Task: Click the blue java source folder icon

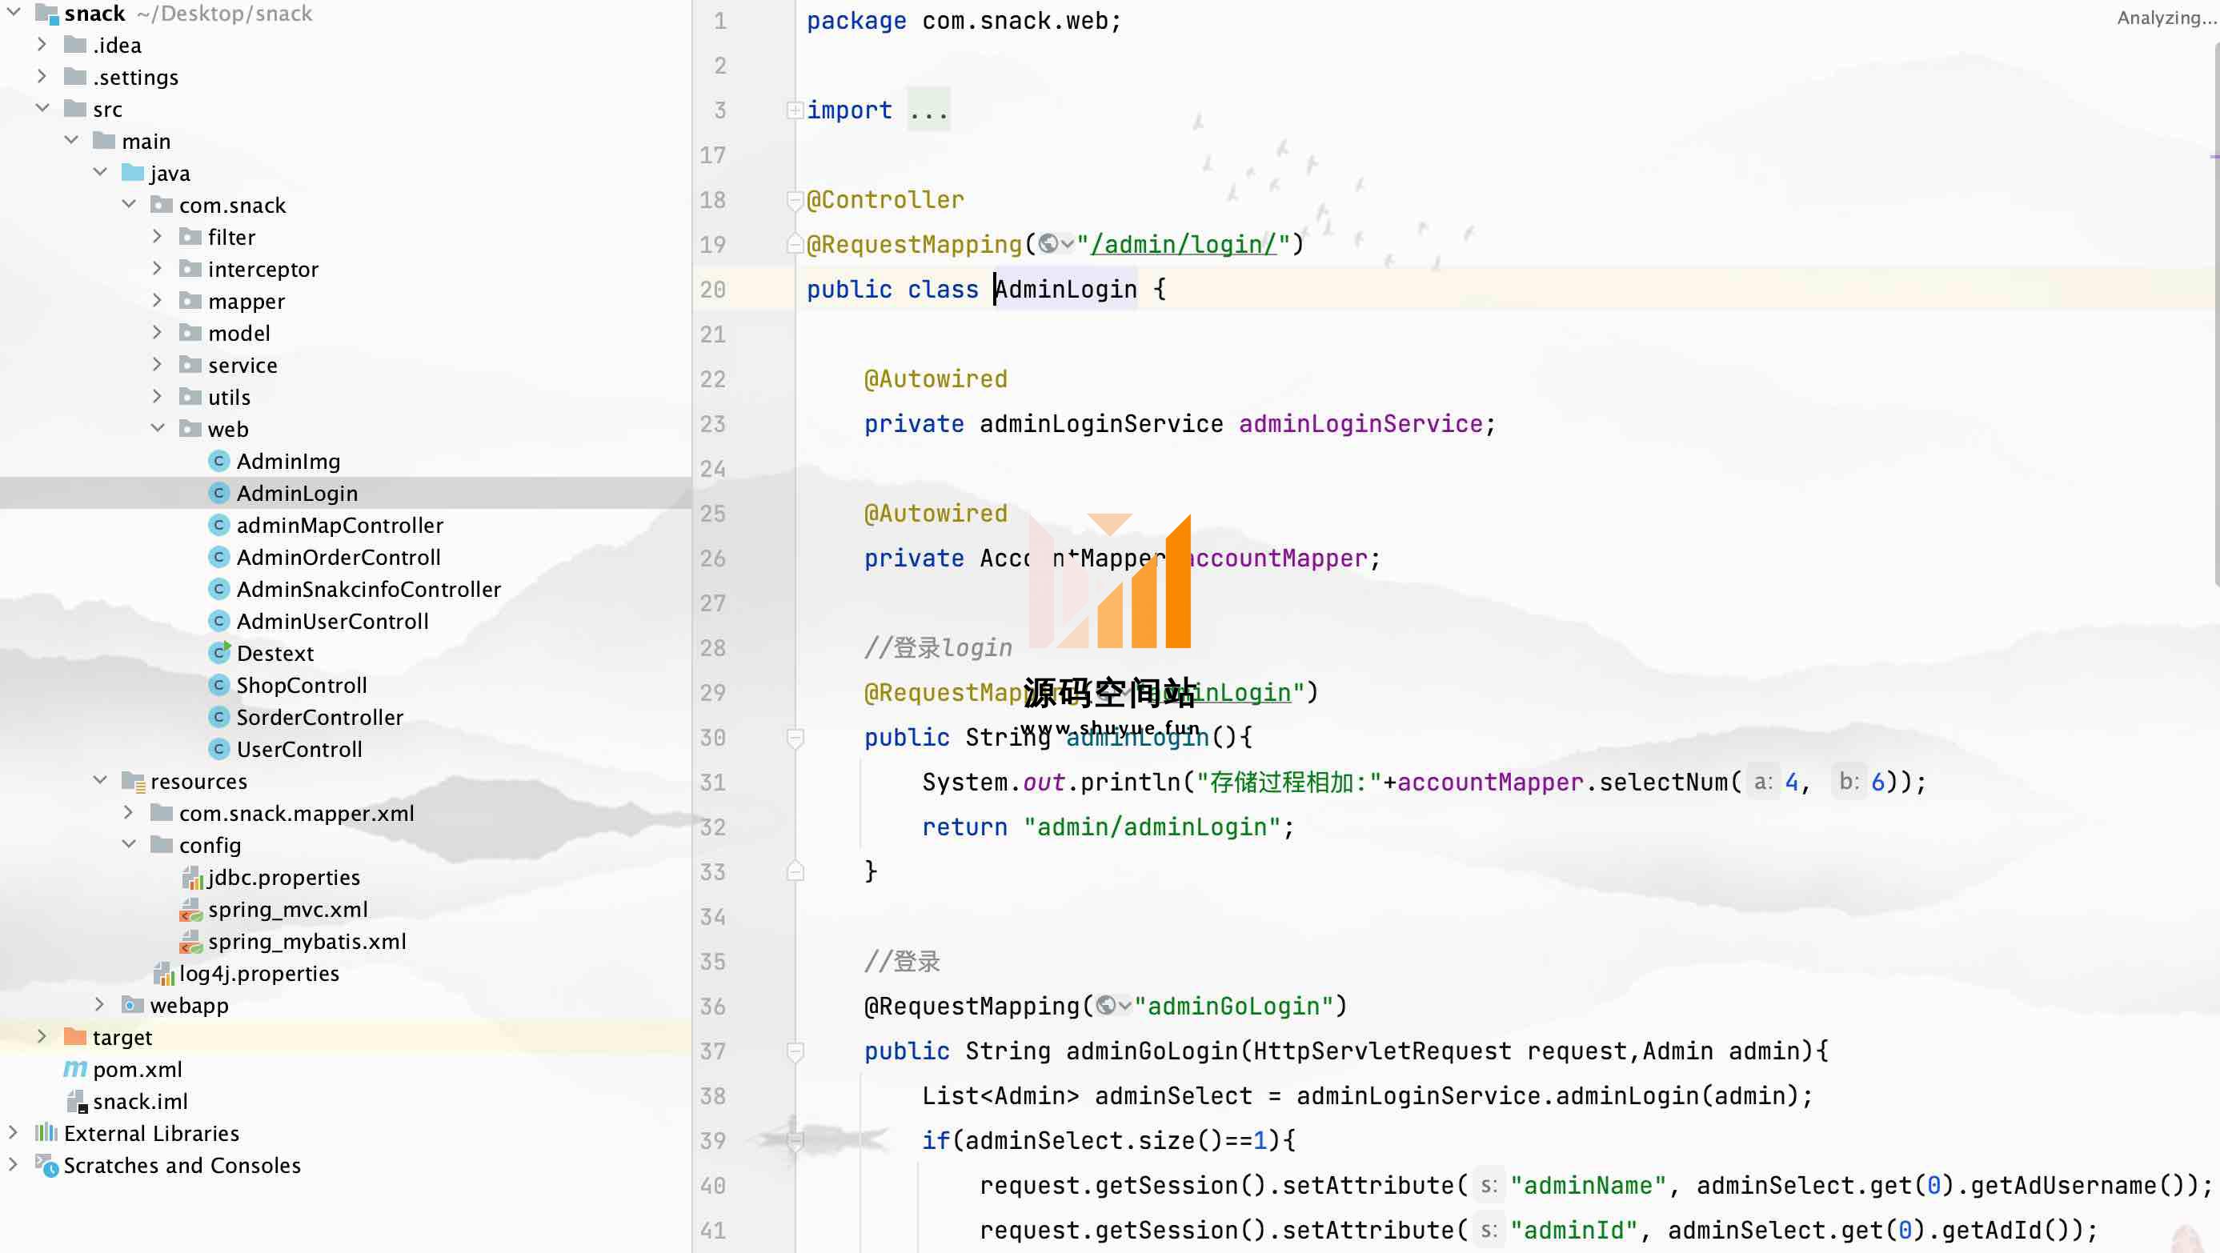Action: click(133, 172)
